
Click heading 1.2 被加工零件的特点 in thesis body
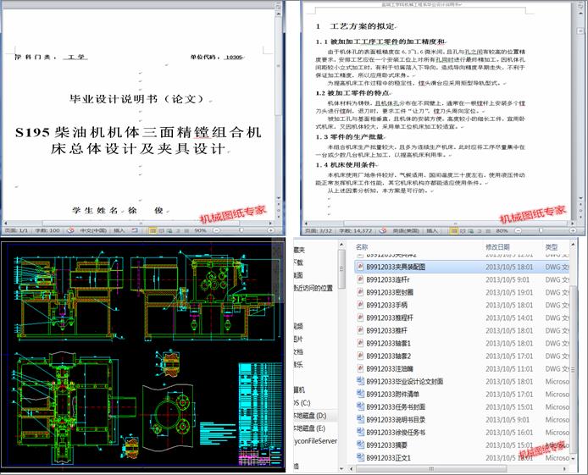coord(352,93)
